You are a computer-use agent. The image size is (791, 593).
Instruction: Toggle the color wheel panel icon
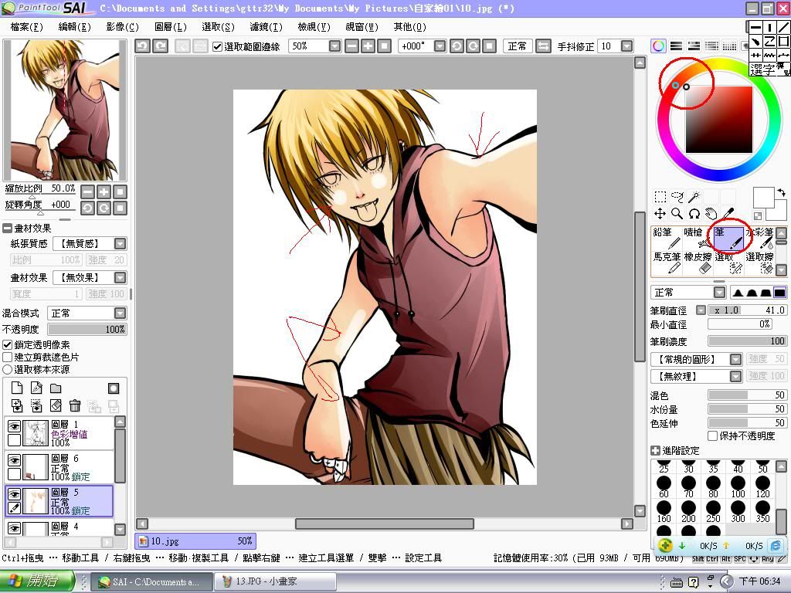(658, 46)
